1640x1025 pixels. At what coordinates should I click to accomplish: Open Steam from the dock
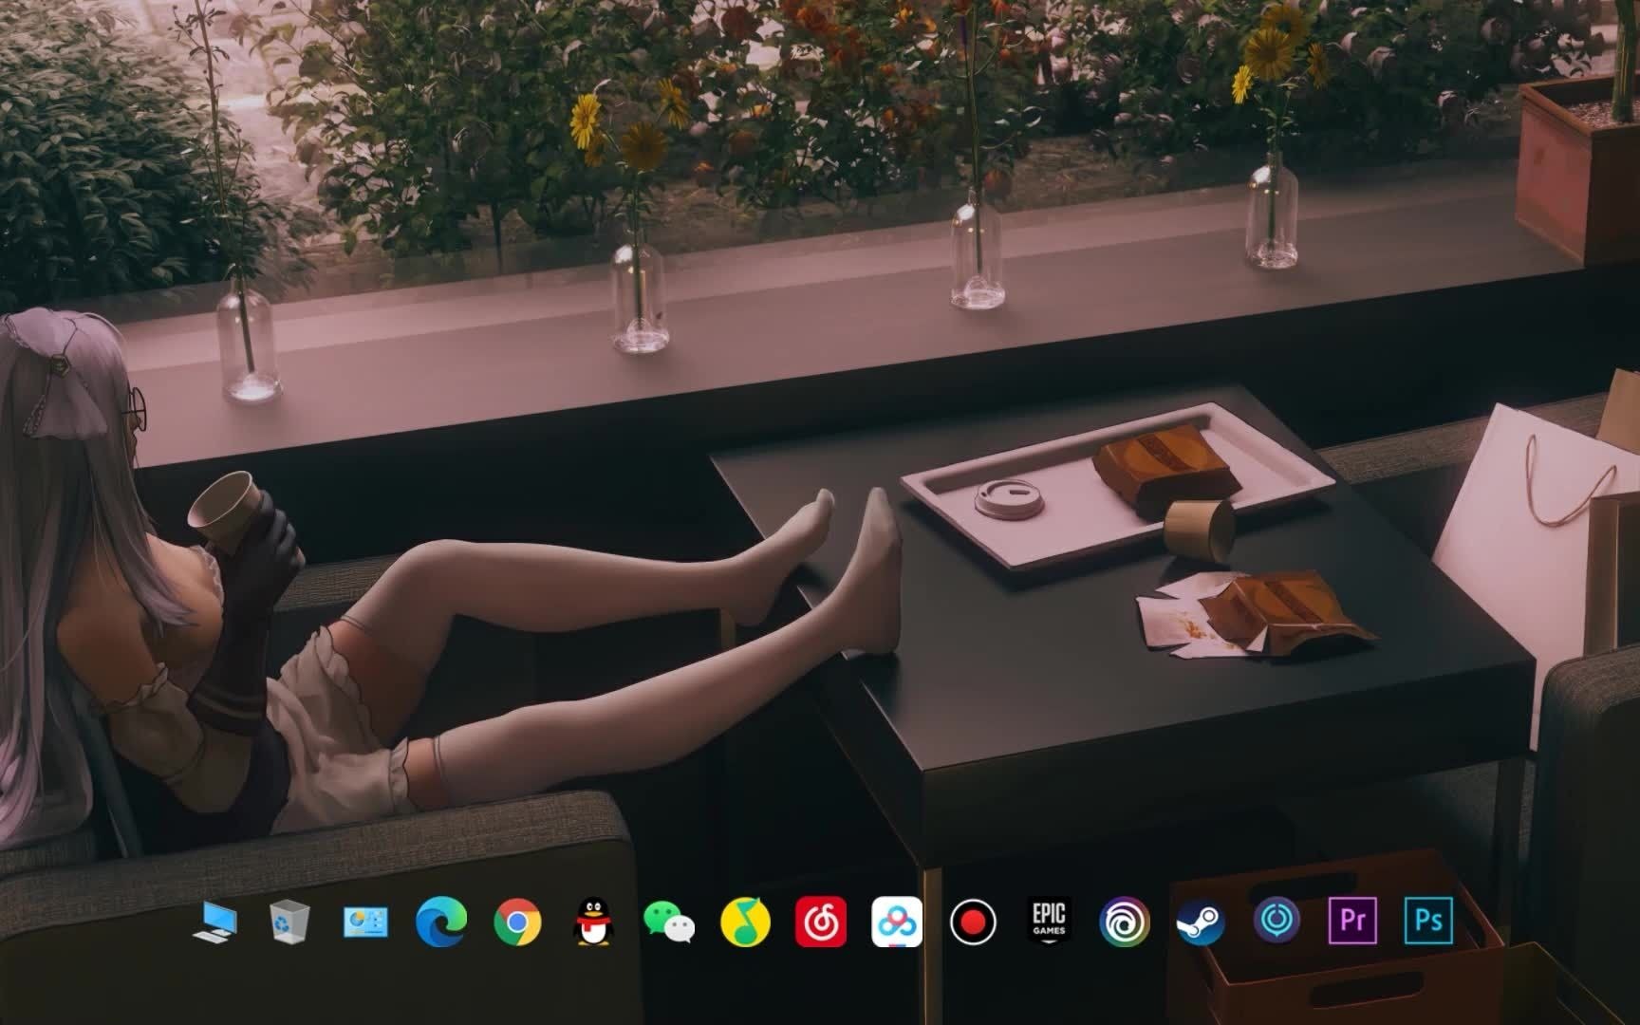click(1201, 922)
